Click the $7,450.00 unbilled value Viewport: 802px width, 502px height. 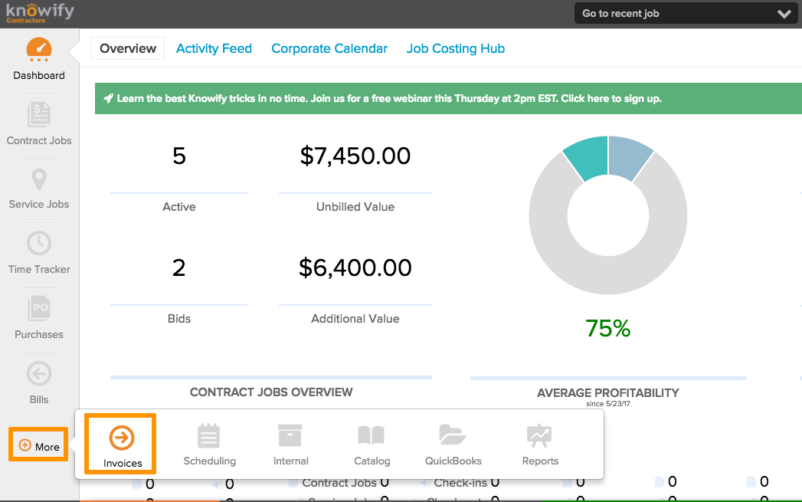pyautogui.click(x=355, y=156)
